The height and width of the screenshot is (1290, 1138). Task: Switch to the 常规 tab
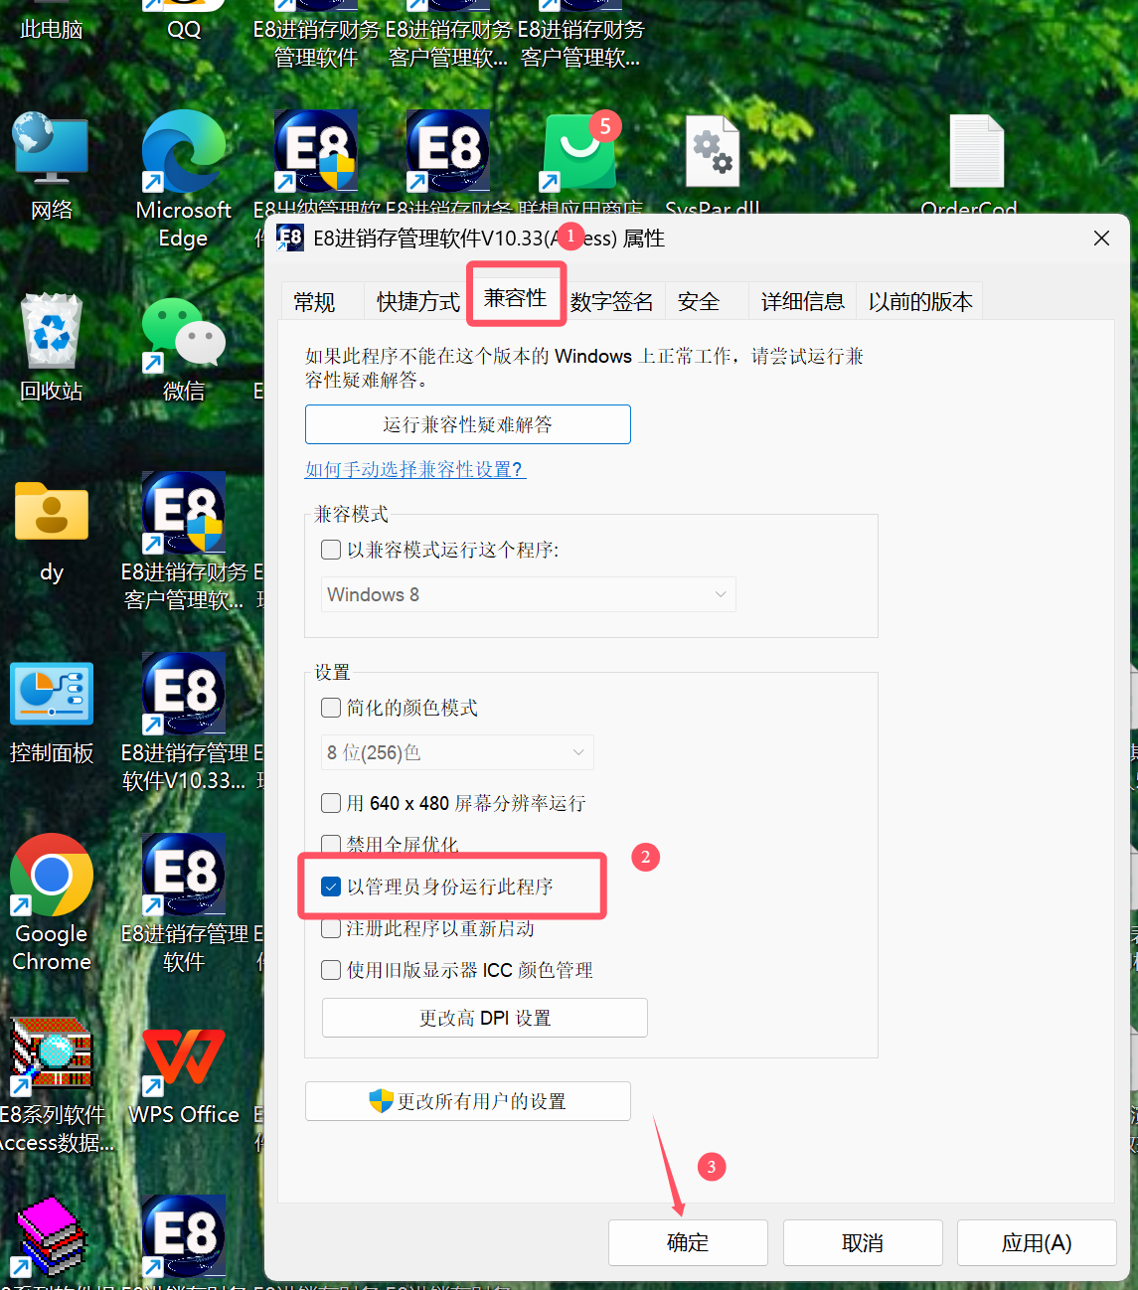[x=315, y=302]
